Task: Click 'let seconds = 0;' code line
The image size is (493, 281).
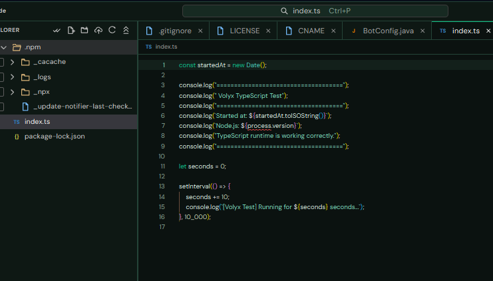Action: (x=202, y=166)
